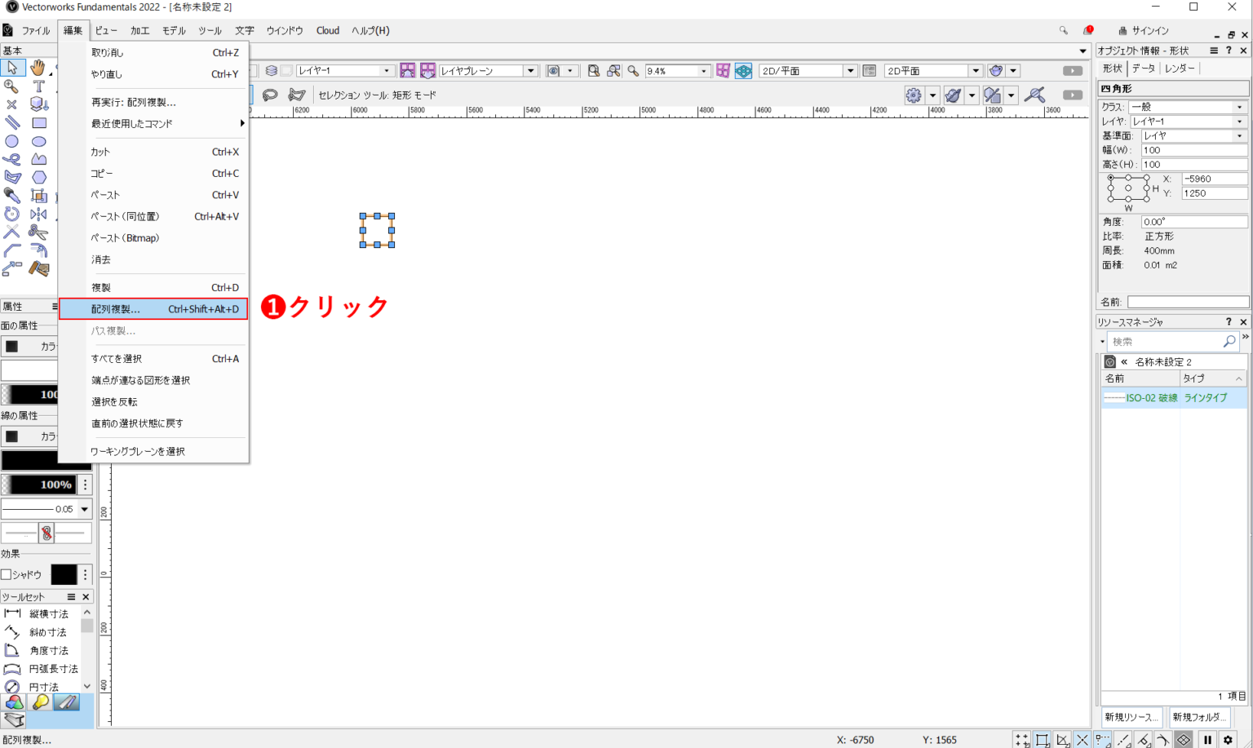Toggle the pause snapping button in status bar
Viewport: 1253px width, 748px height.
pos(1207,740)
